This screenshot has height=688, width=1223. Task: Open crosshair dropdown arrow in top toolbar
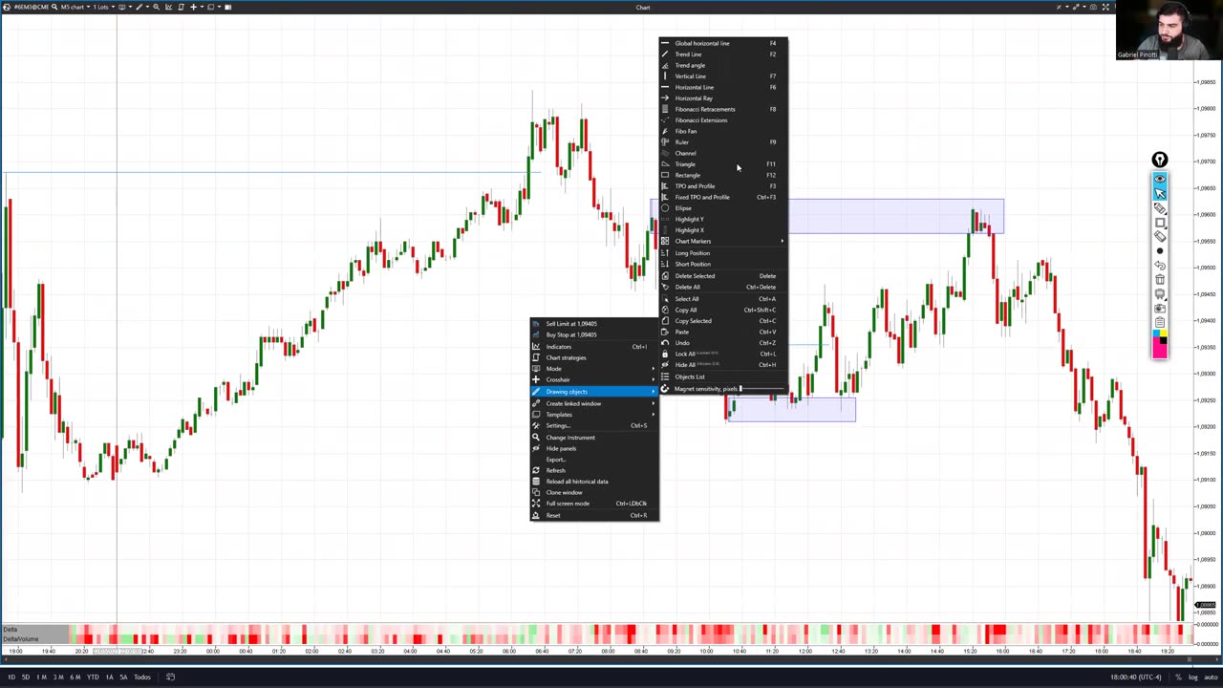[x=201, y=7]
